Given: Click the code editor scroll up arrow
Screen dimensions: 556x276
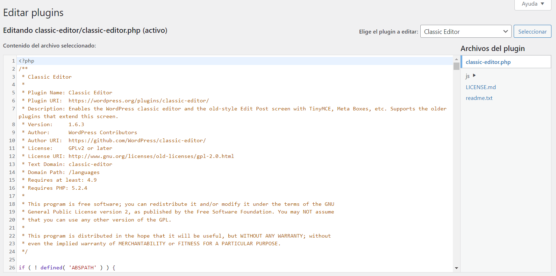Looking at the screenshot, I should click(456, 59).
